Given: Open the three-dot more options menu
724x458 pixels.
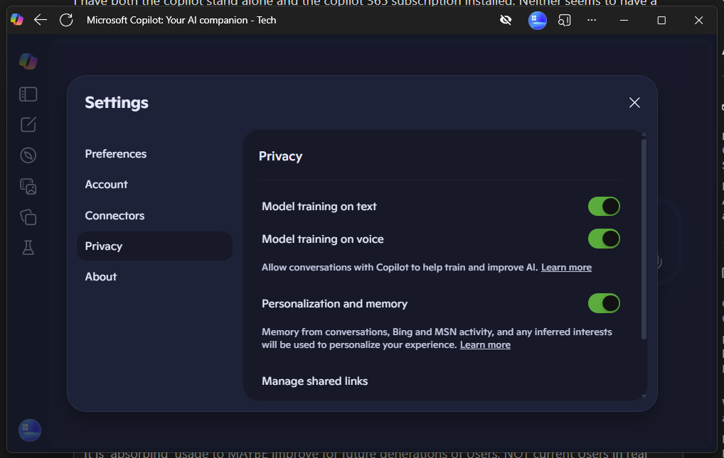Looking at the screenshot, I should [592, 21].
